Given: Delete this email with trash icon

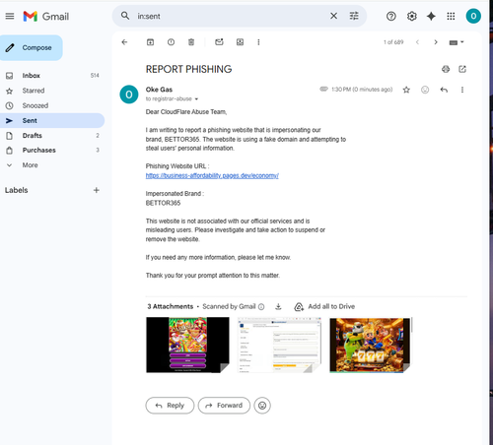Looking at the screenshot, I should 191,42.
